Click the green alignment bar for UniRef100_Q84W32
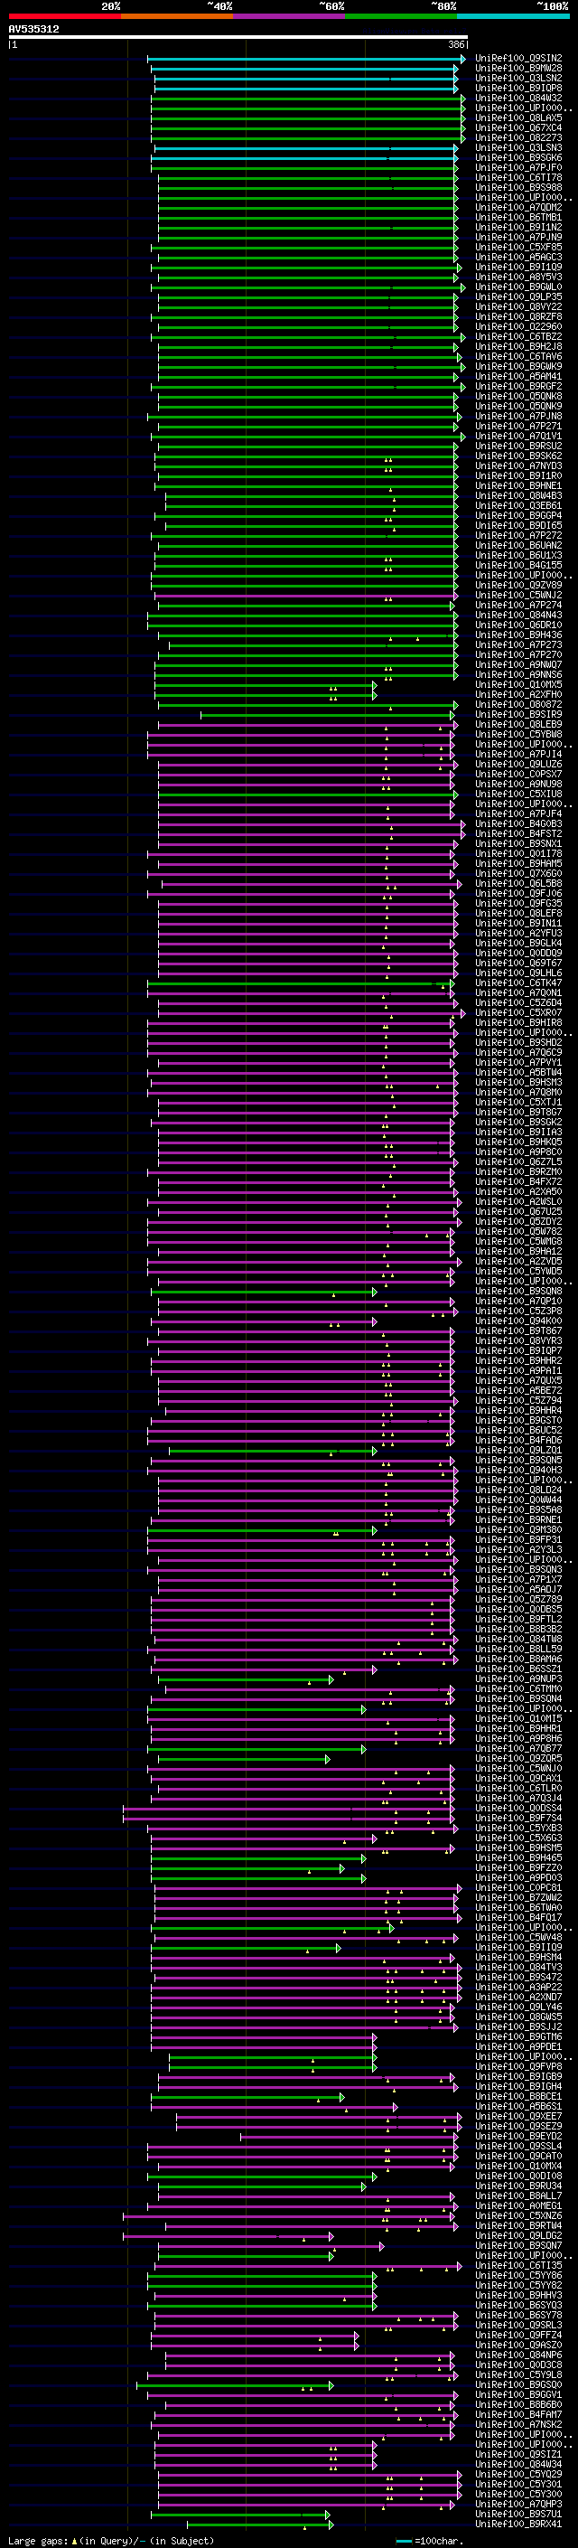Screen dimensions: 578x2548 (x=307, y=98)
